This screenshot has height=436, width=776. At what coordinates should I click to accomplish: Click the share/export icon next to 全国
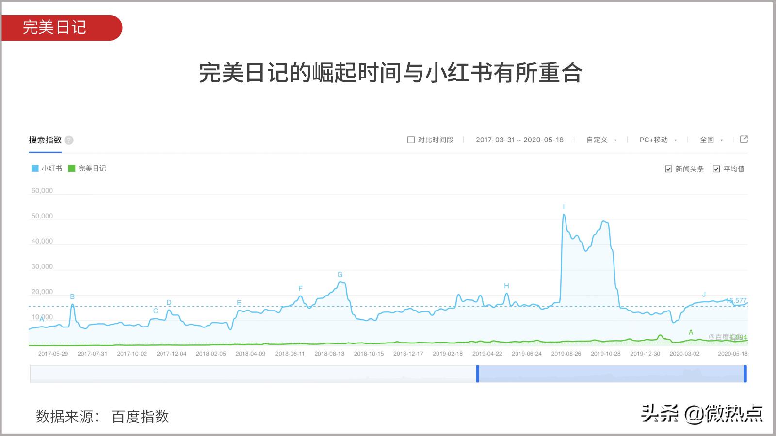[x=743, y=140]
